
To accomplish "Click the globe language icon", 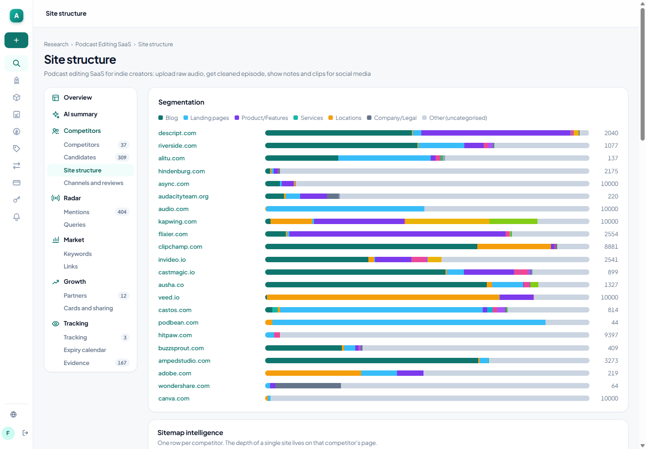I will tap(13, 414).
